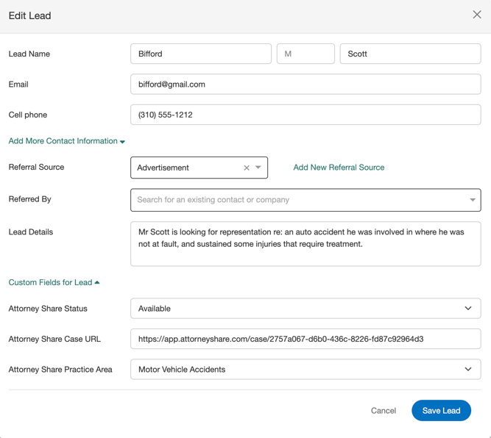
Task: Click the last name field containing Scott
Action: tap(410, 54)
